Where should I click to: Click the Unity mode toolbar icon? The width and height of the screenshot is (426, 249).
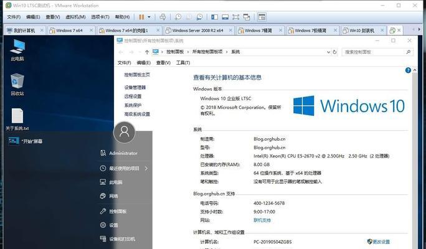pos(247,17)
